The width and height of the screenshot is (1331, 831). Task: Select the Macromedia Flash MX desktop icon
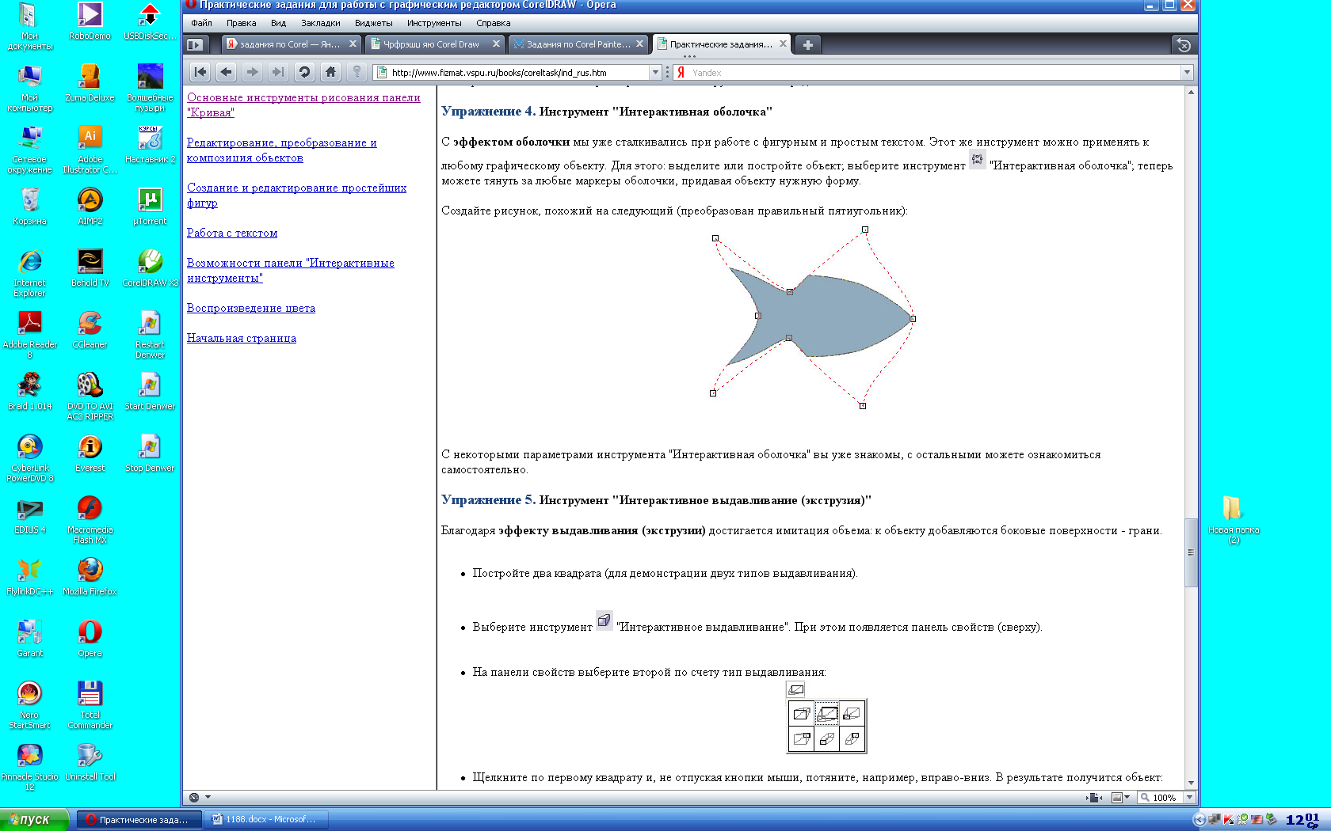90,519
